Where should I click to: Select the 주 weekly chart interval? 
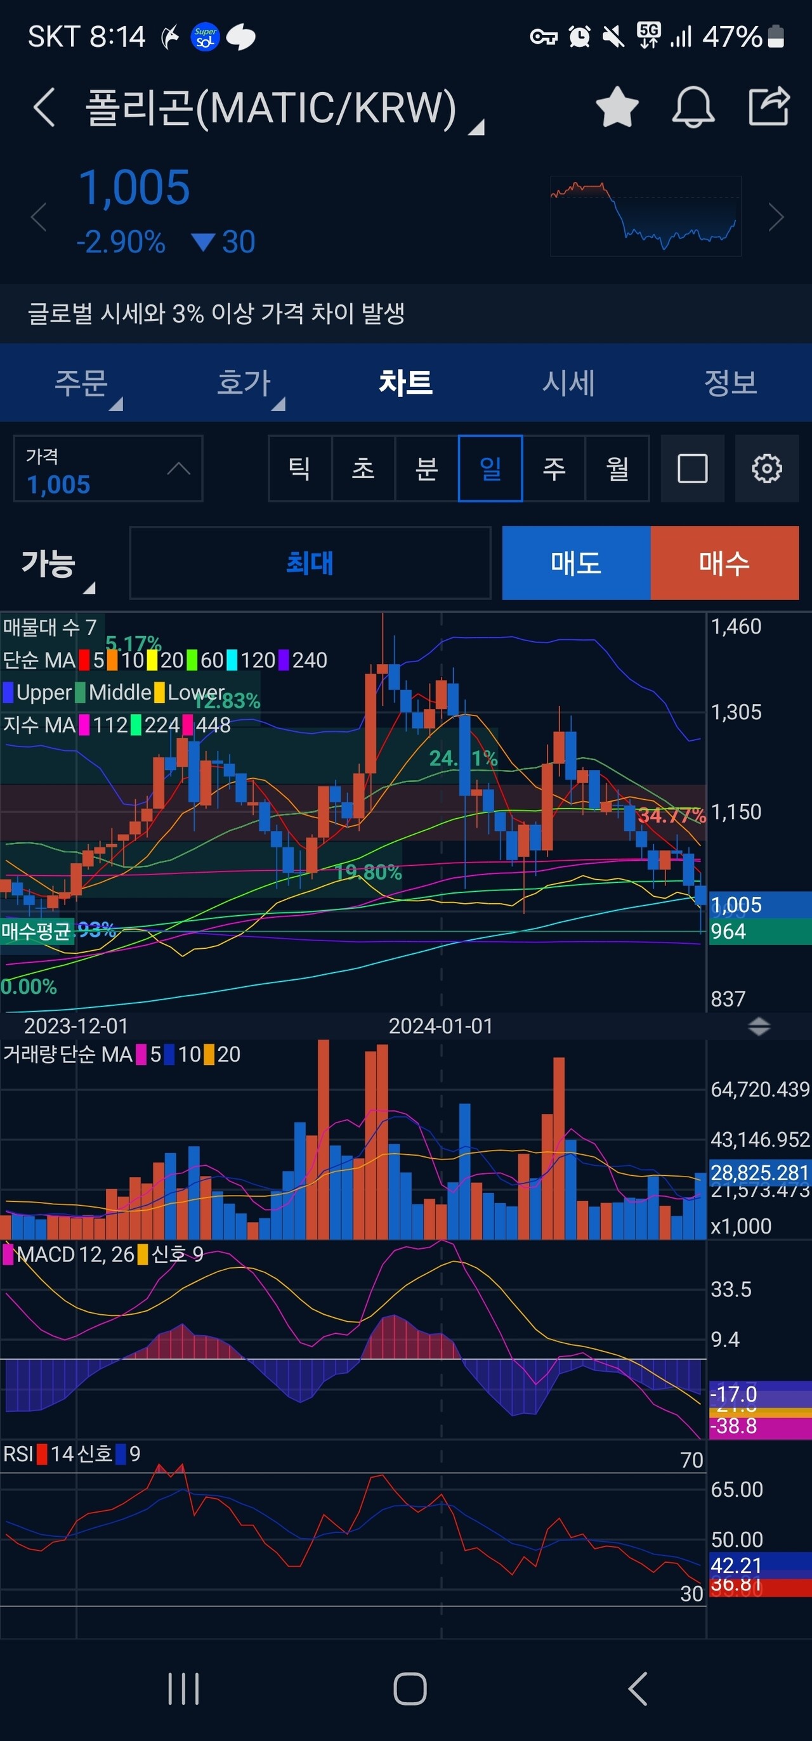click(554, 468)
